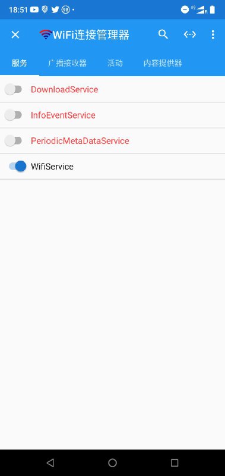Viewport: 225px width, 476px height.
Task: Tap the YouTube notification icon in status bar
Action: coord(34,10)
